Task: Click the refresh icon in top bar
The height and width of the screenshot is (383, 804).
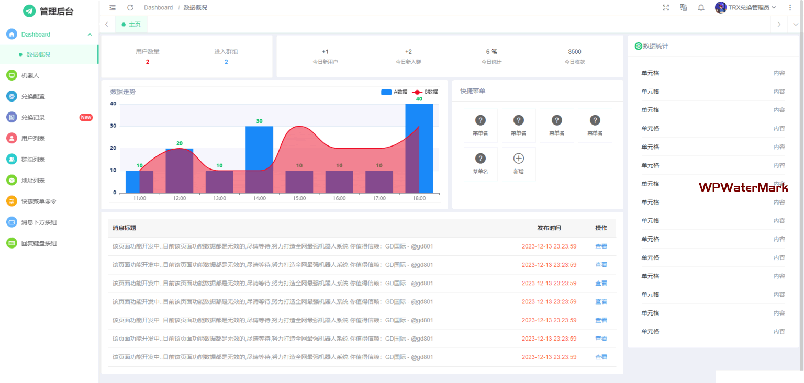Action: pos(130,8)
